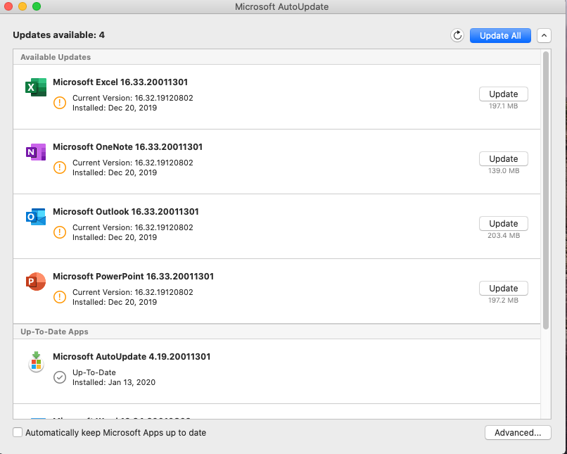Click the Microsoft Excel app icon

[x=36, y=87]
